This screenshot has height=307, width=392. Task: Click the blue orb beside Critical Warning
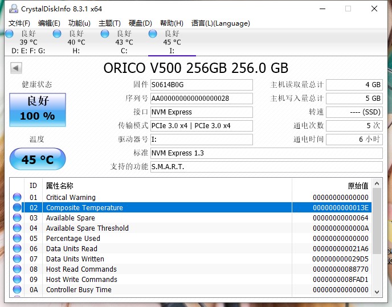[17, 198]
